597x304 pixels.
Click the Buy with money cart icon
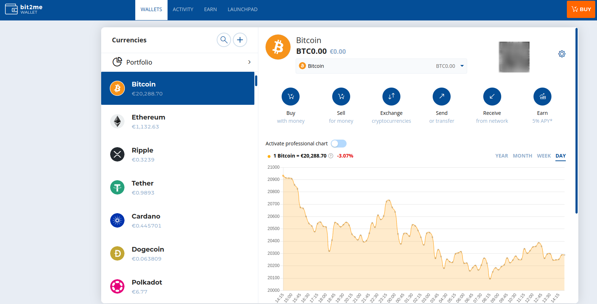pyautogui.click(x=291, y=97)
